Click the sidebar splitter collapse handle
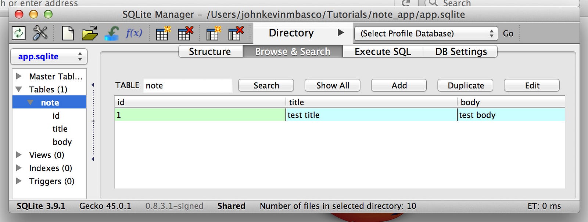 pyautogui.click(x=93, y=121)
